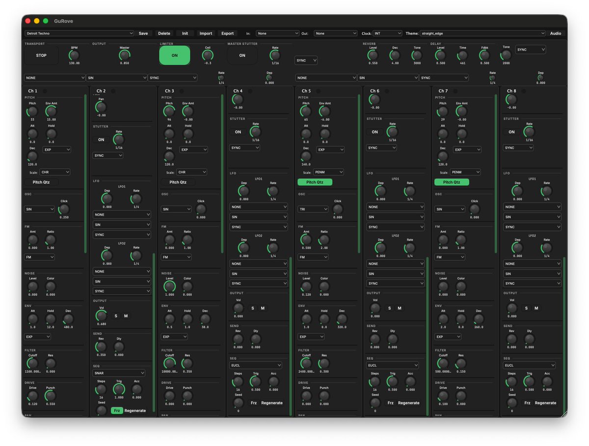The image size is (589, 446).
Task: Open the Ch 1 FM mode dropdown
Action: [40, 257]
